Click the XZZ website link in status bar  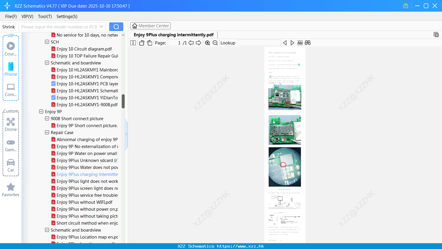240,246
